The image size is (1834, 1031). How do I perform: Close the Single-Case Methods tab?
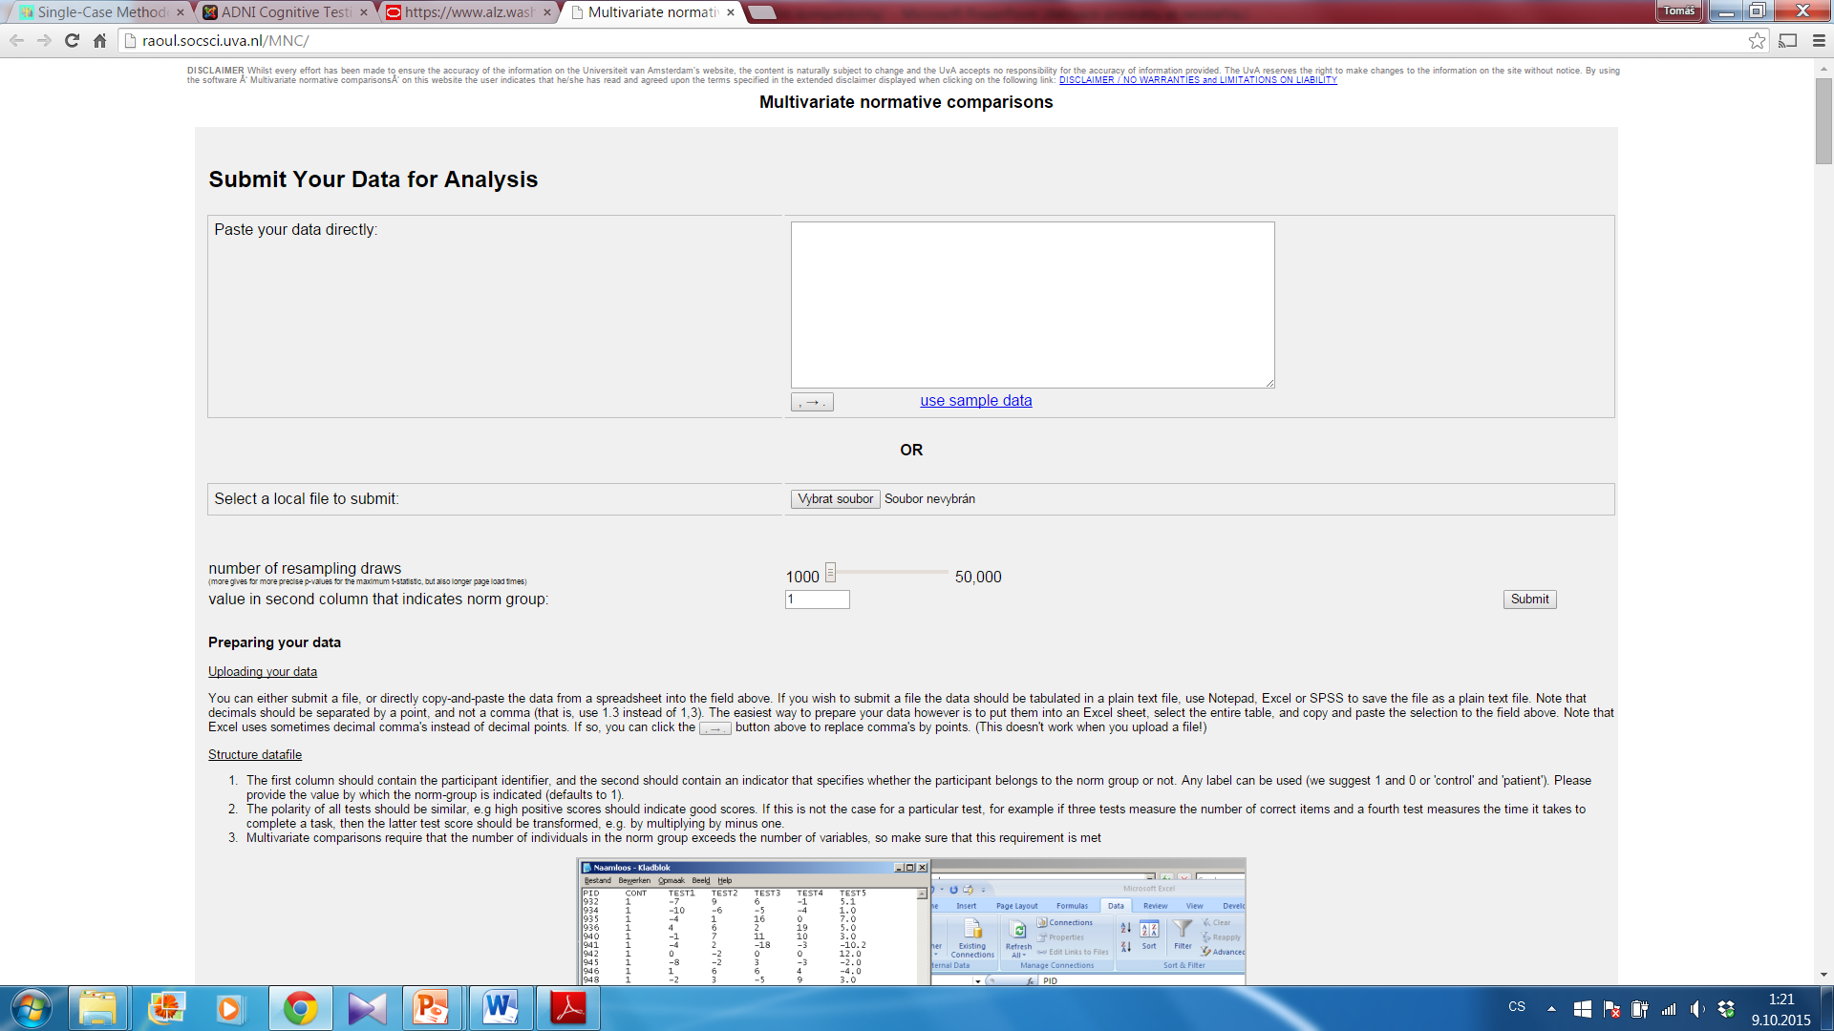(180, 12)
